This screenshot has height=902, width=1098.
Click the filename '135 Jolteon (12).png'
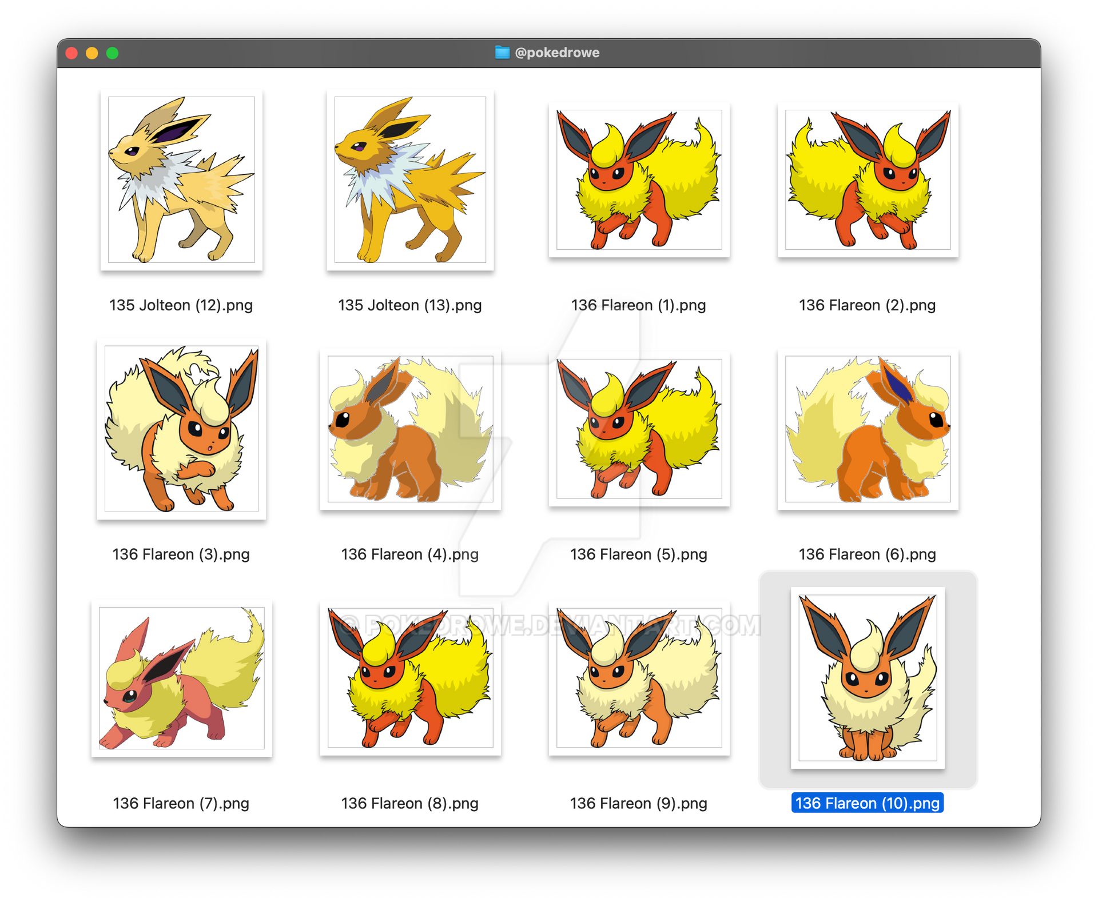pyautogui.click(x=181, y=305)
